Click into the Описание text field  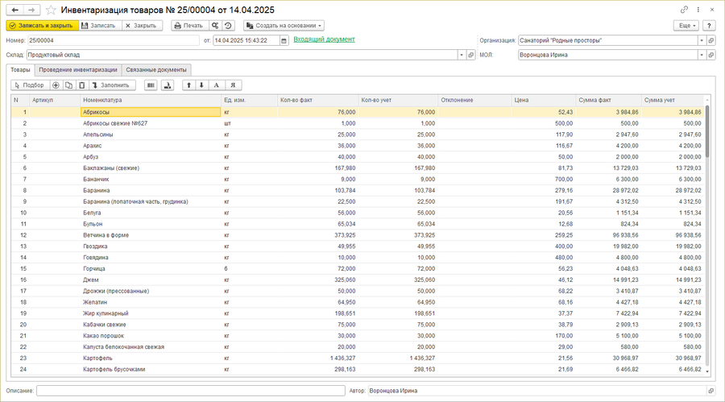click(x=190, y=391)
